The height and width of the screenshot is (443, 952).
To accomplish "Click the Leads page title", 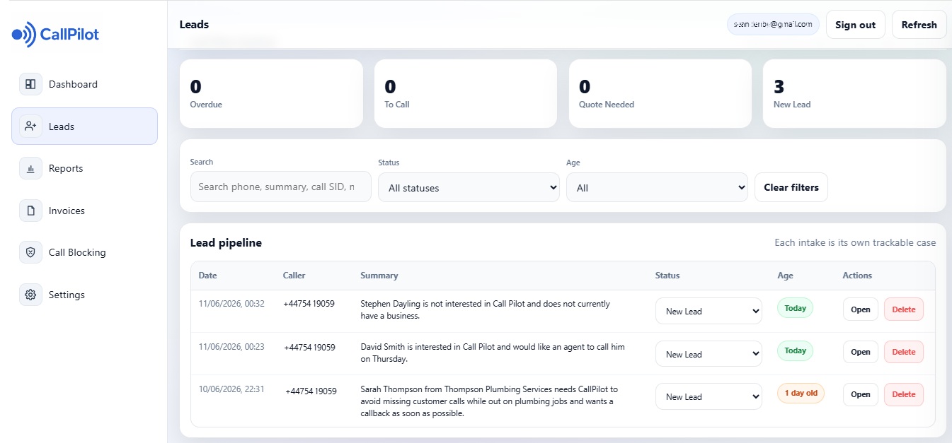I will pos(194,24).
